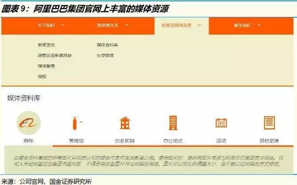This screenshot has height=185, width=297.
Task: Click the document icon for 其他资源
Action: [269, 123]
